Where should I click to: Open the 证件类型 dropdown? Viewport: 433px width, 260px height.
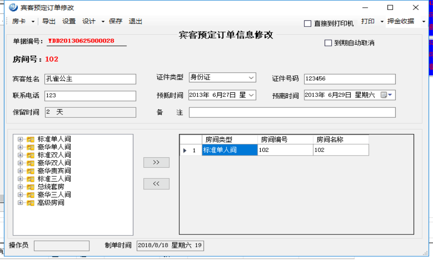[251, 78]
